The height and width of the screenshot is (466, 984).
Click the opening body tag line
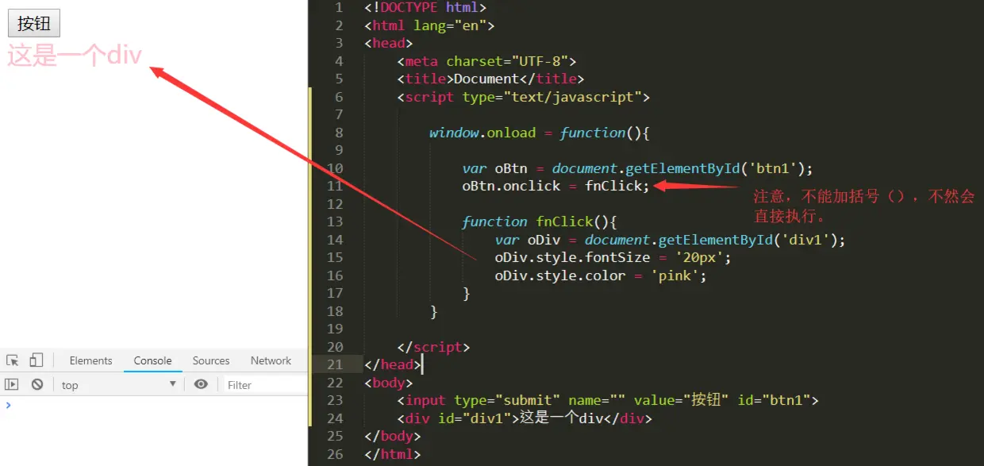click(389, 383)
